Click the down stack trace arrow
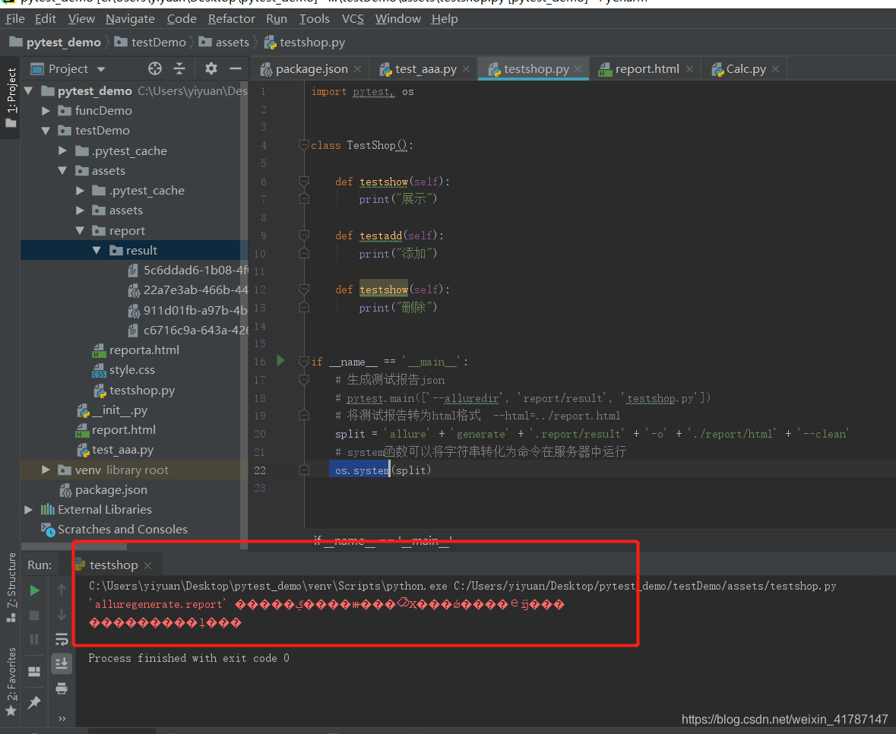896x734 pixels. 62,615
